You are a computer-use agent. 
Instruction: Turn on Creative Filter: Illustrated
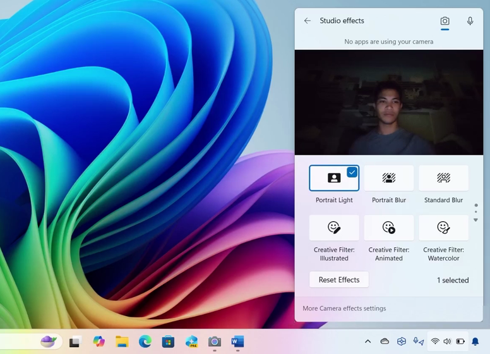334,228
